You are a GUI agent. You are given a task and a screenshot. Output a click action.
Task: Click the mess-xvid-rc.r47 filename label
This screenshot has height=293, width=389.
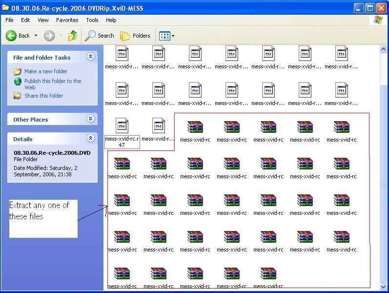point(122,142)
